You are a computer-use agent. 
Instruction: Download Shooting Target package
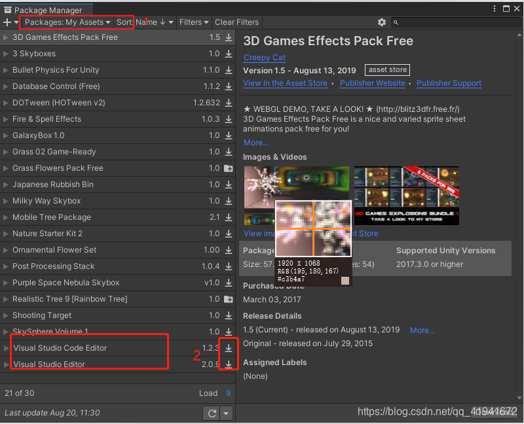229,315
